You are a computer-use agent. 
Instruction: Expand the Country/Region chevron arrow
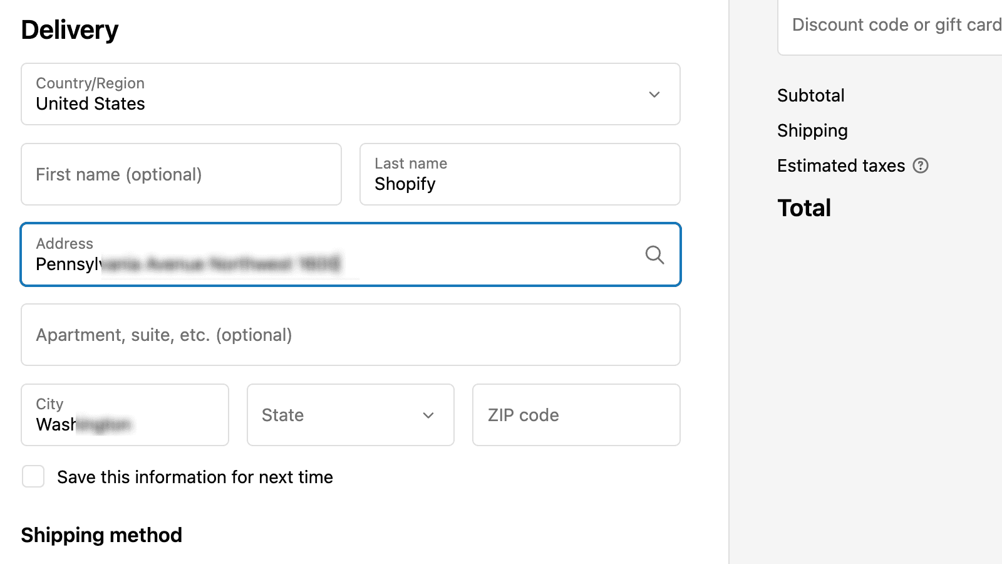[654, 95]
